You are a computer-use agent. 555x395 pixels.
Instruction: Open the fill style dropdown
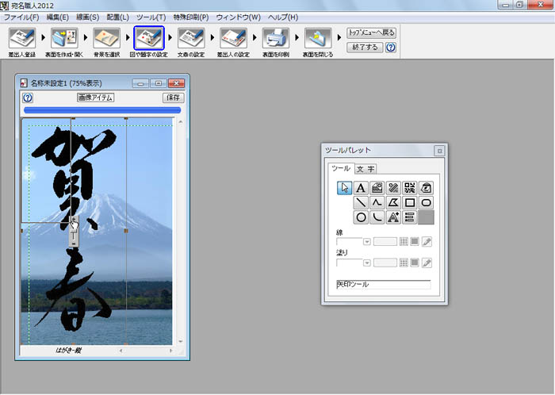pyautogui.click(x=367, y=263)
